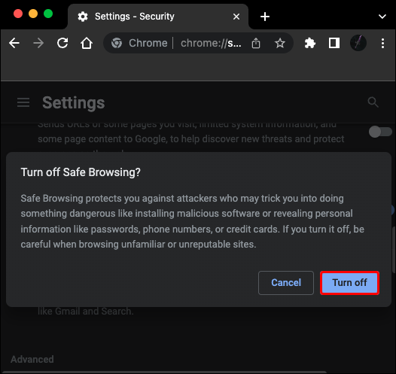Share this page from address bar
Screen dimensions: 396x374
pos(256,43)
